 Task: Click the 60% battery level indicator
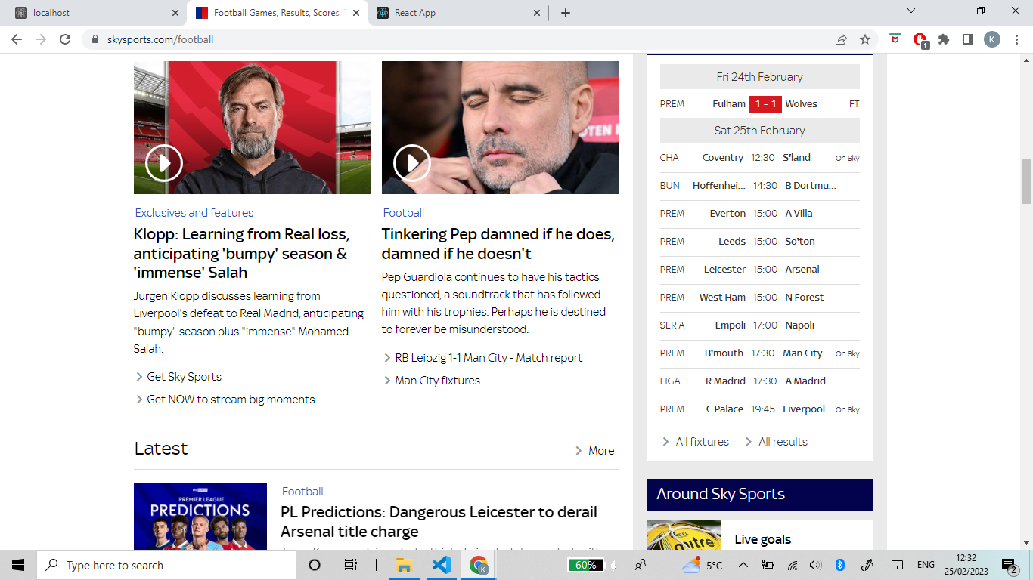click(588, 564)
